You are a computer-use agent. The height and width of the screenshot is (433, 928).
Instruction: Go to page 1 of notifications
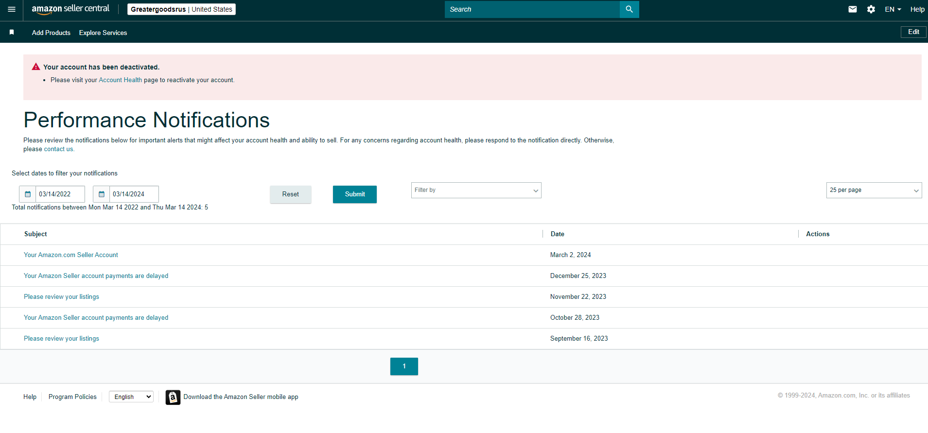404,366
